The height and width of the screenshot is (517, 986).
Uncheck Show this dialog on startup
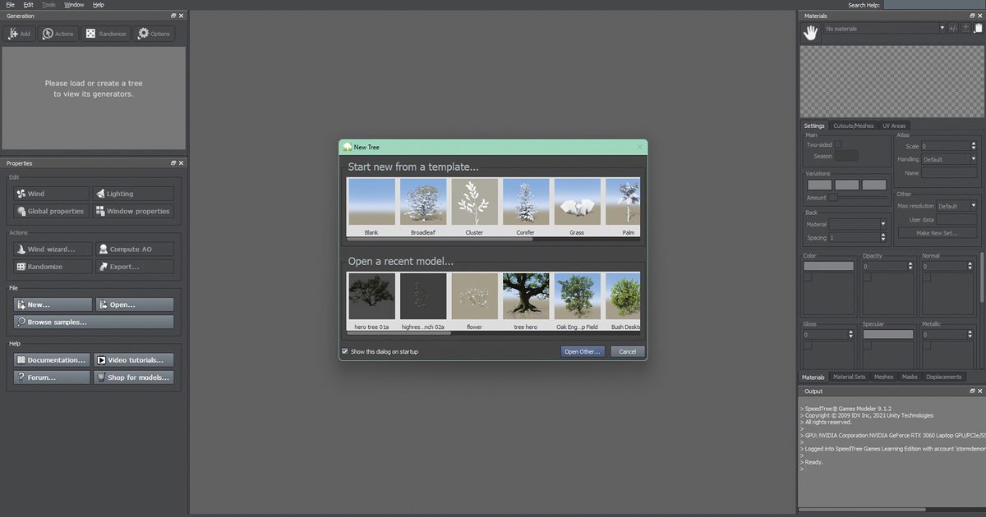tap(345, 350)
